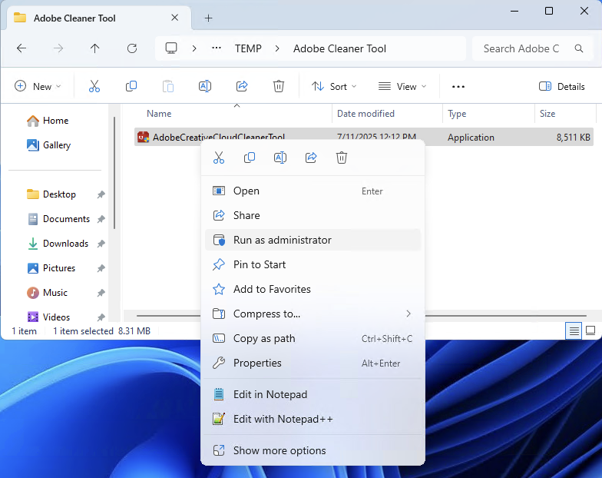602x478 pixels.
Task: Click the Cut icon in context menu
Action: coord(219,158)
